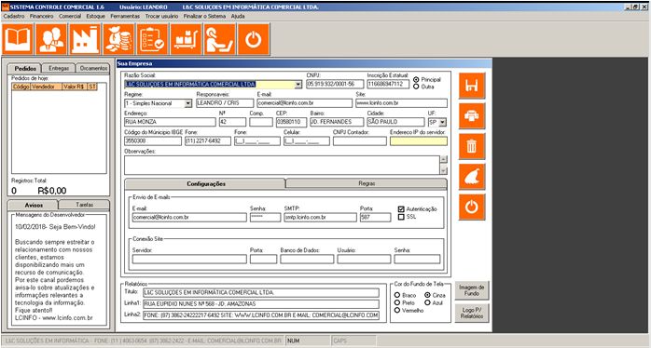This screenshot has height=348, width=651.
Task: Click the toolbar power shutdown icon
Action: pyautogui.click(x=254, y=39)
